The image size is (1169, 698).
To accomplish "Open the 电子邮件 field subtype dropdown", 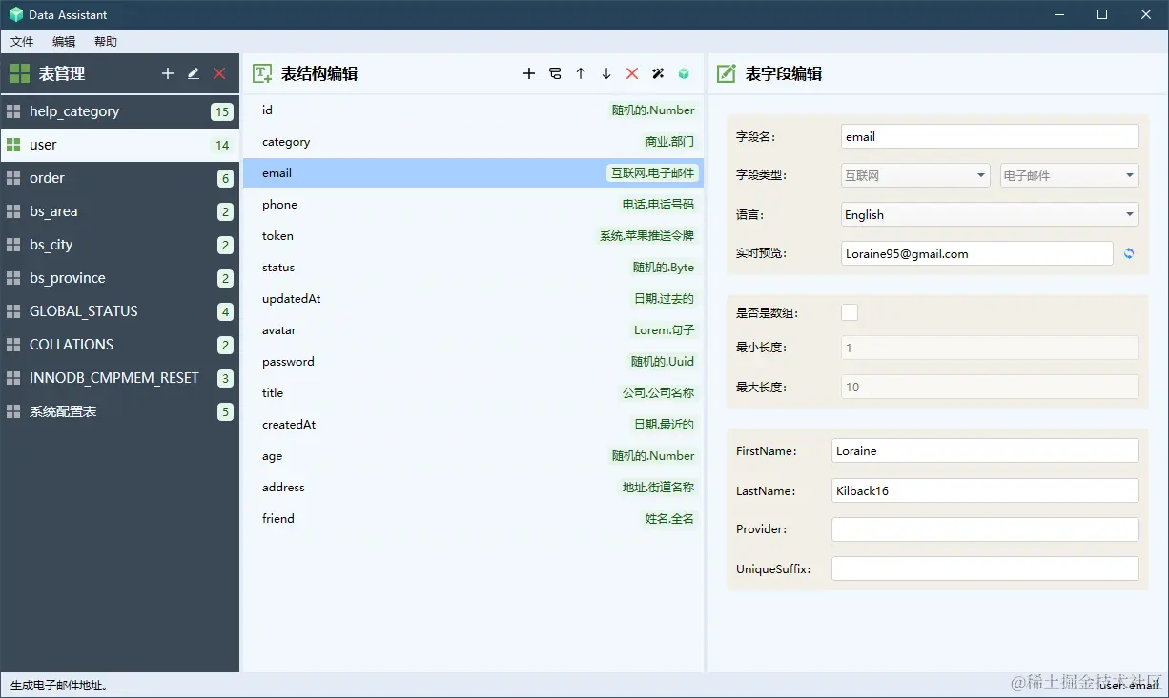I will click(x=1070, y=175).
